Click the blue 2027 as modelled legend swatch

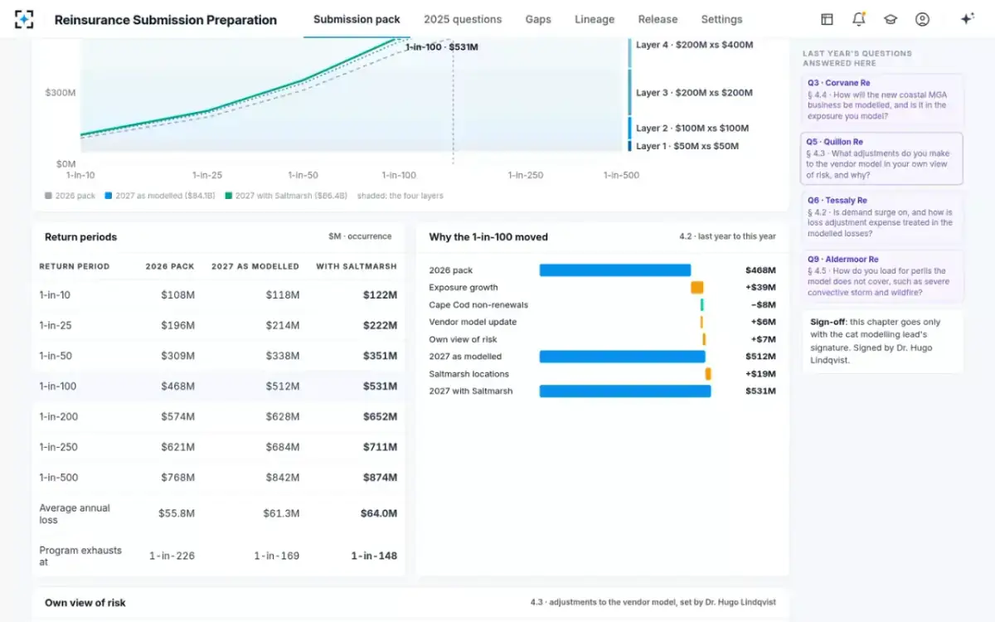pyautogui.click(x=108, y=196)
